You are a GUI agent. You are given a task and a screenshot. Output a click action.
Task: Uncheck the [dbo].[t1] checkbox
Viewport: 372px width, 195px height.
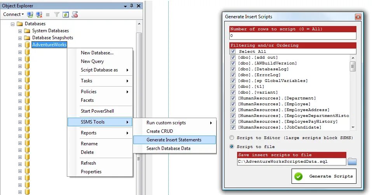233,87
